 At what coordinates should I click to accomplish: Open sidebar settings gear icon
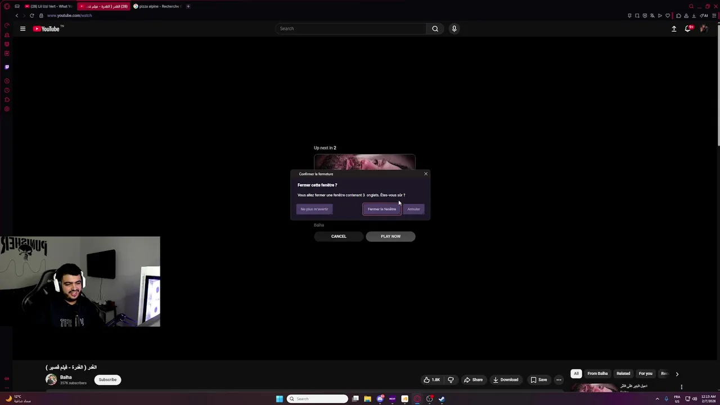tap(7, 109)
